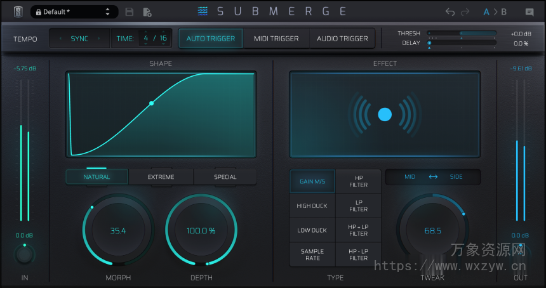Click MID in the mid/side selector
The width and height of the screenshot is (546, 288).
[410, 177]
